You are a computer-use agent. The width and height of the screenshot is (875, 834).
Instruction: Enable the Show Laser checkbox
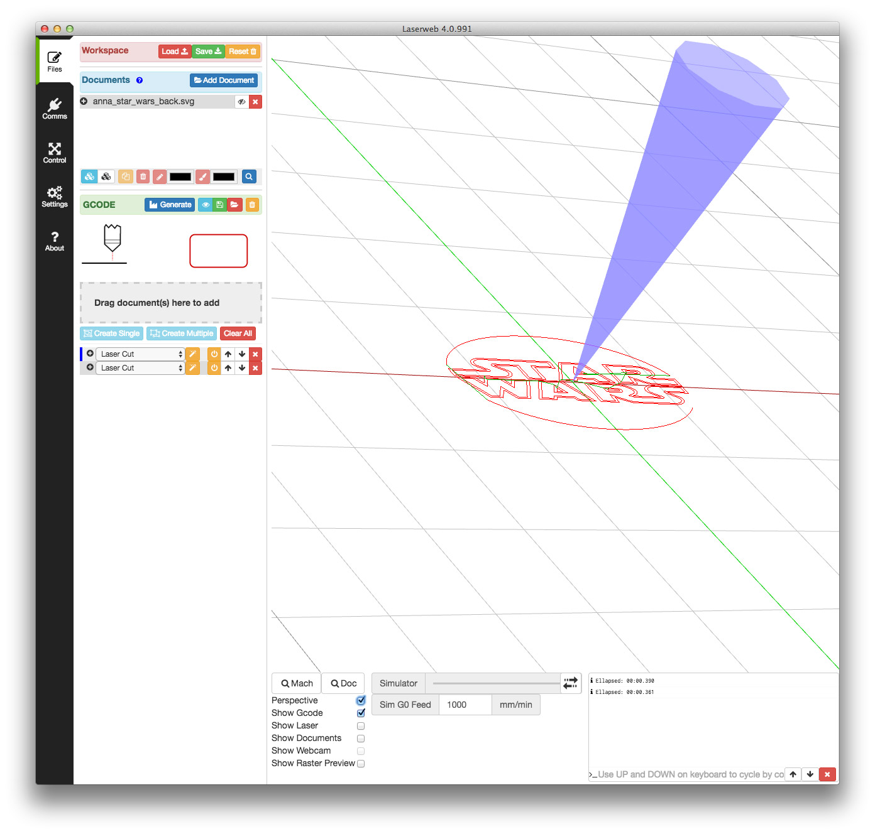tap(361, 726)
